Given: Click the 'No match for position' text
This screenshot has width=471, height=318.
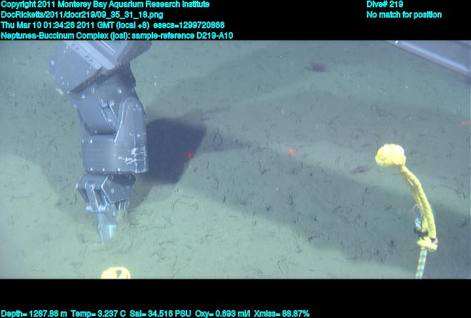Looking at the screenshot, I should pyautogui.click(x=404, y=15).
